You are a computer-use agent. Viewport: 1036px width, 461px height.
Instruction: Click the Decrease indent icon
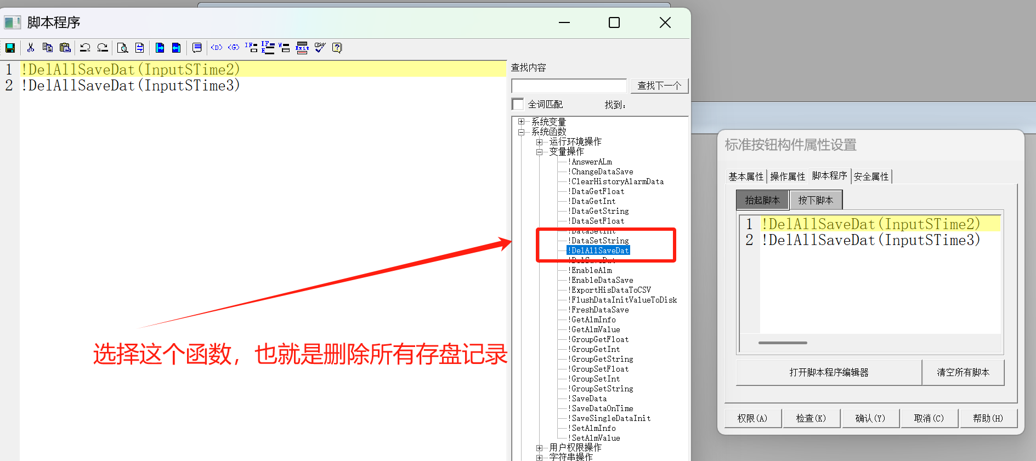[x=176, y=48]
